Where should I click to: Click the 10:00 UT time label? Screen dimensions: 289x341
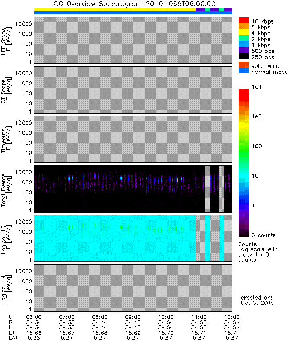click(x=166, y=317)
